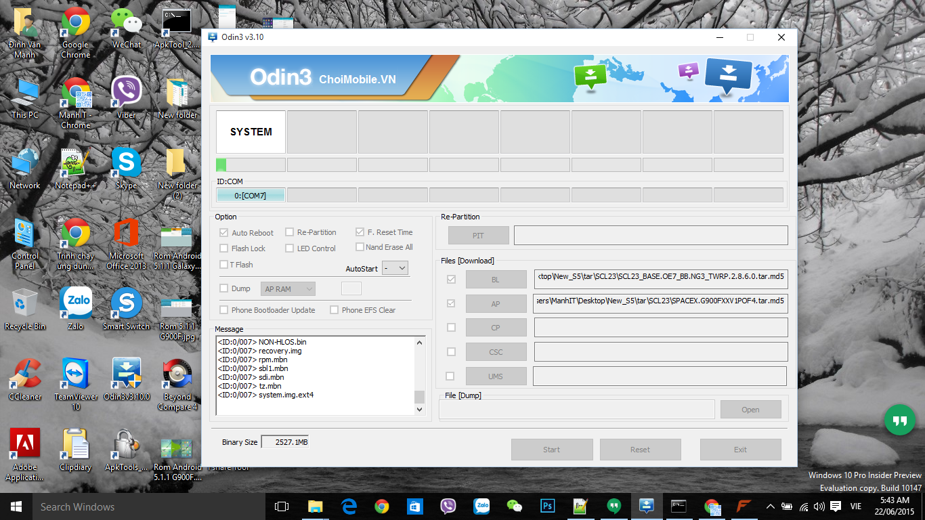Viewport: 925px width, 520px height.
Task: Toggle F. Reset Time checkbox
Action: (360, 232)
